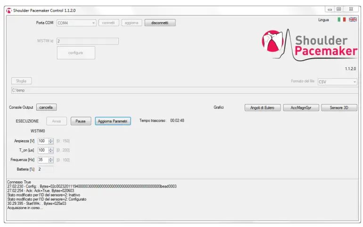This screenshot has width=363, height=227.
Task: Click the Shoulder Pacemaker logo
Action: (310, 45)
